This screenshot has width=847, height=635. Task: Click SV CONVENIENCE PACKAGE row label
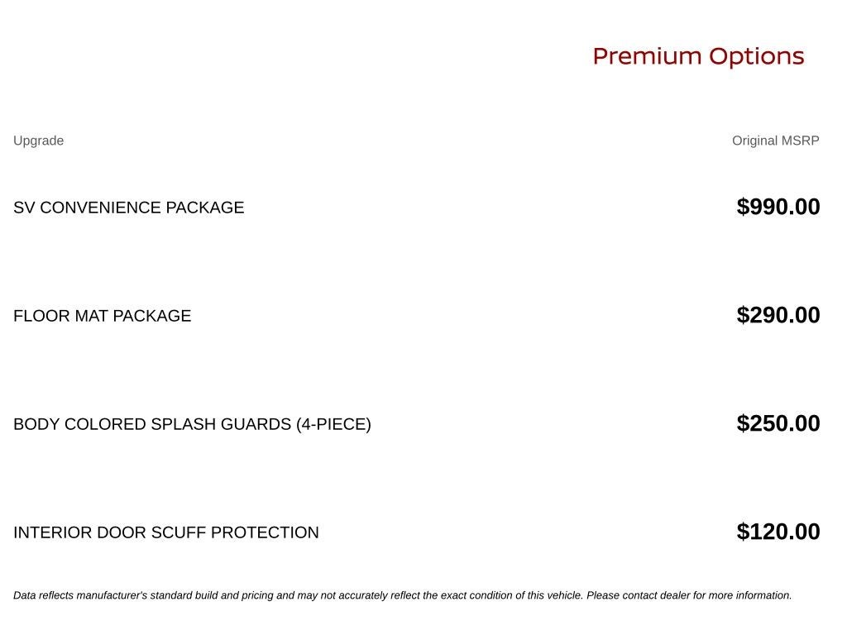click(128, 208)
